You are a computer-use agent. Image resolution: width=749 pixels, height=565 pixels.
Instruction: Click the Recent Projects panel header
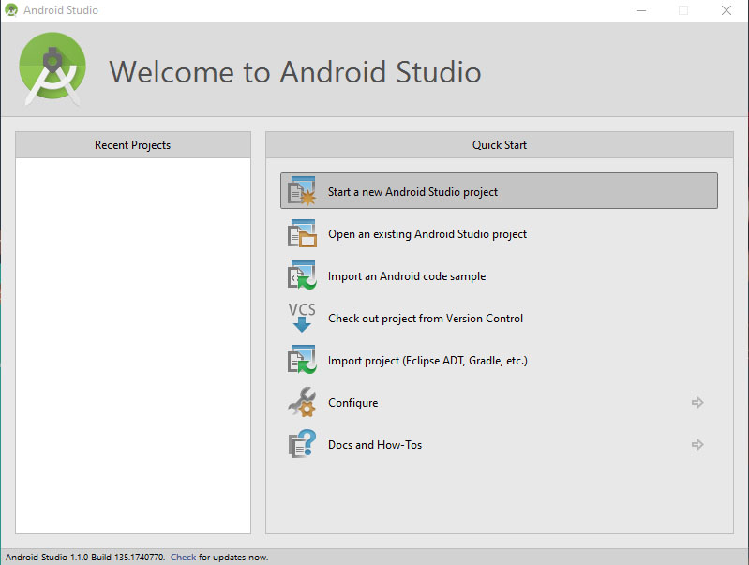[x=133, y=144]
